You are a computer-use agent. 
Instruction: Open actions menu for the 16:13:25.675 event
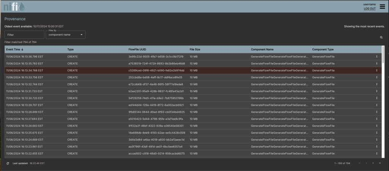click(376, 133)
